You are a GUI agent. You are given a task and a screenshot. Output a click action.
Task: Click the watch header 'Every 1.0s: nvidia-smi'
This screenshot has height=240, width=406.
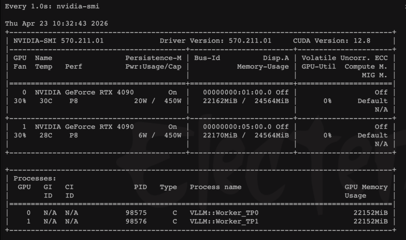tap(52, 6)
